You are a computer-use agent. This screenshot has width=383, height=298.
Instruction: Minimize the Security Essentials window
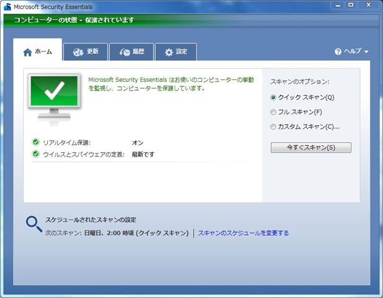point(338,5)
